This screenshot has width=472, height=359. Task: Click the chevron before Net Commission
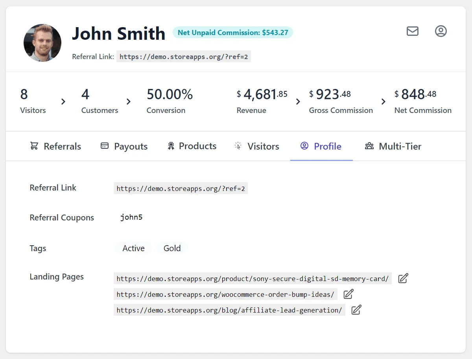383,102
